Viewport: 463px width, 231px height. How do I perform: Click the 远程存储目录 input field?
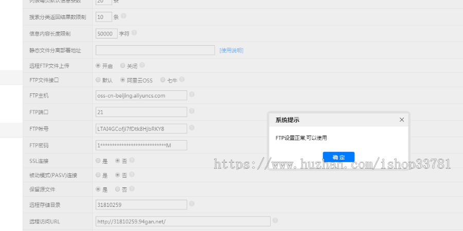pyautogui.click(x=141, y=205)
